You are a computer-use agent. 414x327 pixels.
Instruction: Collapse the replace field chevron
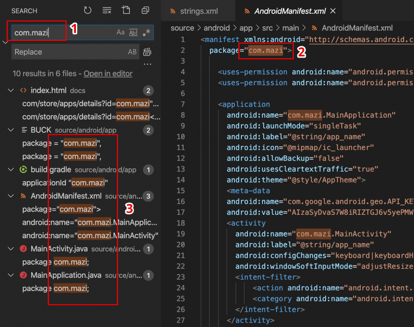point(5,42)
